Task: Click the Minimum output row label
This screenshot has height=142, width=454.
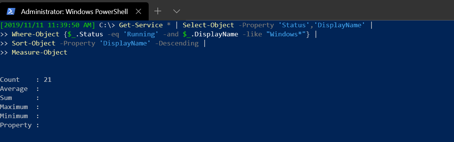Action: point(14,116)
